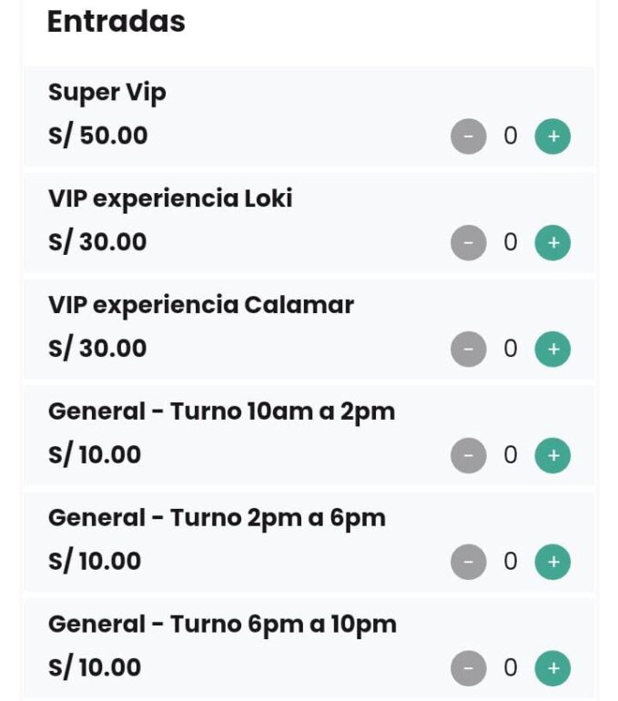Subtract a General 6pm a 10pm ticket
Screen dimensions: 618x701
pyautogui.click(x=469, y=668)
